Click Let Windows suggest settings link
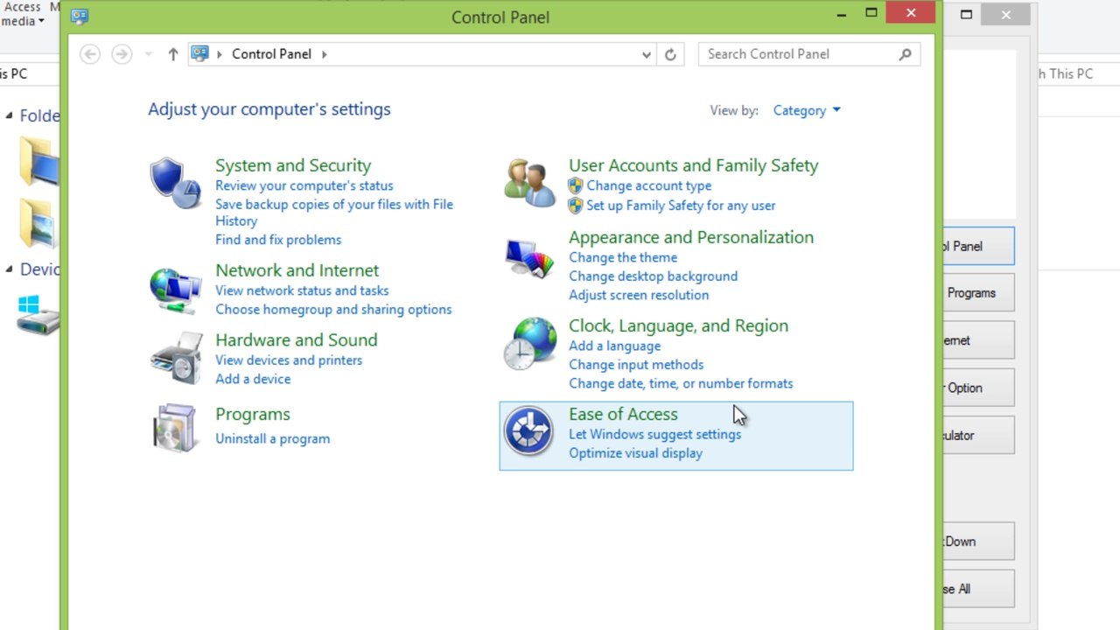Screen dimensions: 1120x630 [x=654, y=434]
